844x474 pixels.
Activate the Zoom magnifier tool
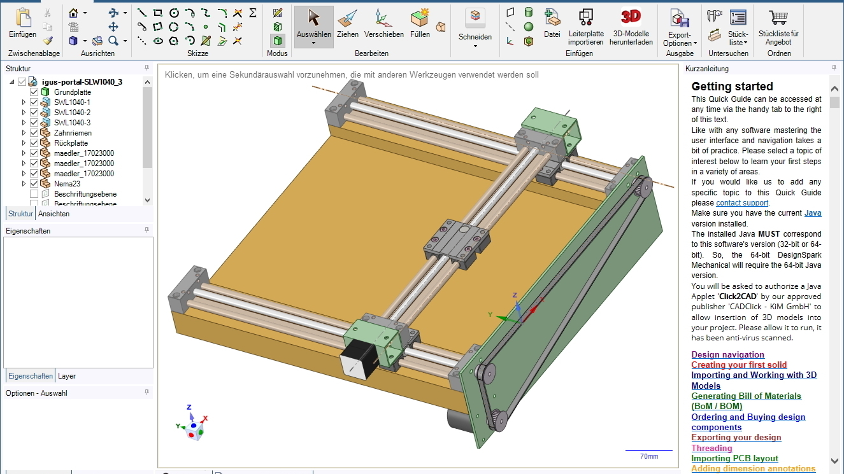point(113,41)
